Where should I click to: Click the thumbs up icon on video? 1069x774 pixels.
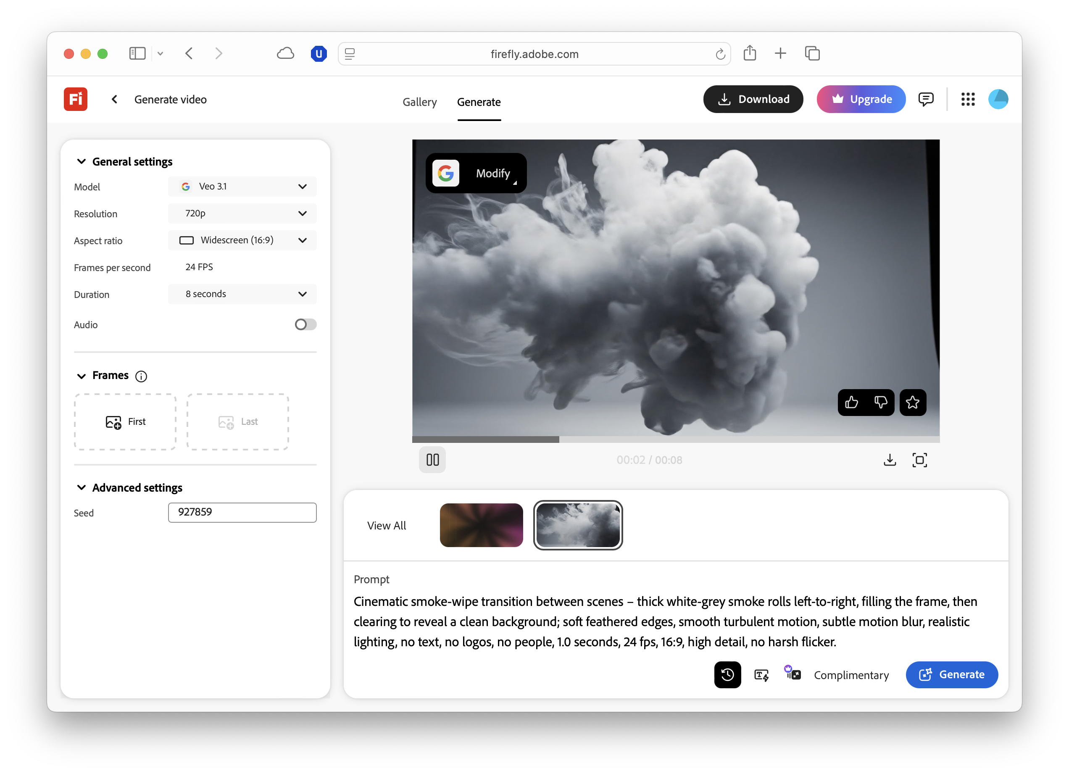[851, 402]
